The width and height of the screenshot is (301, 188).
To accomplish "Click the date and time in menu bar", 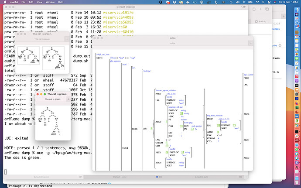I will coord(288,2).
